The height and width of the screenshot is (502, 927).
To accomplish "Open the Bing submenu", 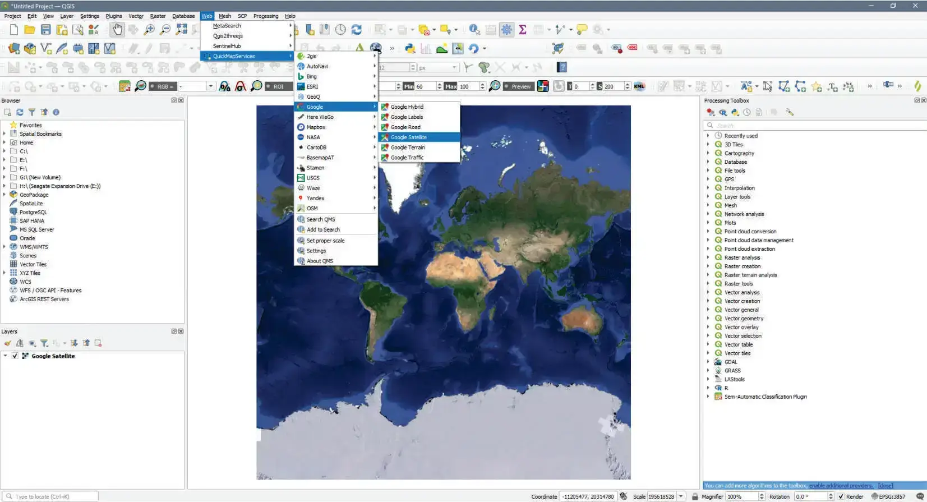I will click(x=336, y=77).
